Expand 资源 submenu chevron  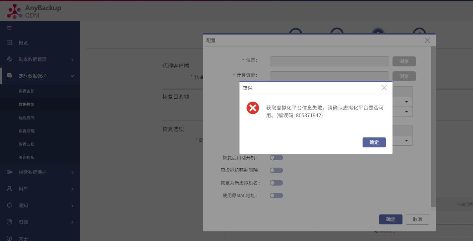[x=72, y=222]
